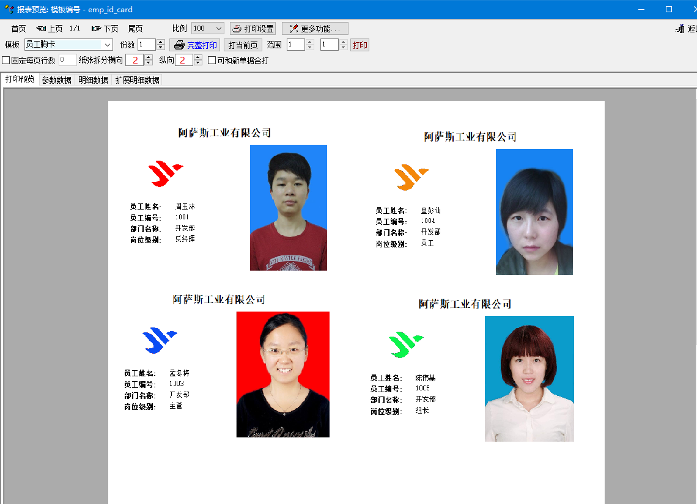Open 打印设置 print settings
Image resolution: width=697 pixels, height=504 pixels.
253,29
